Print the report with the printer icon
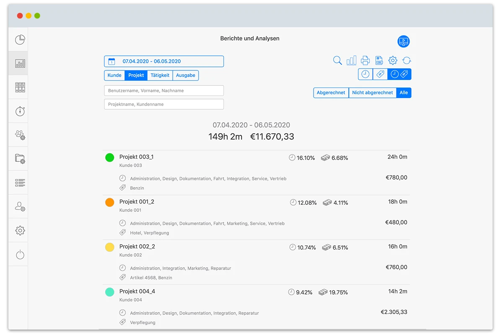503x335 pixels. coord(365,60)
